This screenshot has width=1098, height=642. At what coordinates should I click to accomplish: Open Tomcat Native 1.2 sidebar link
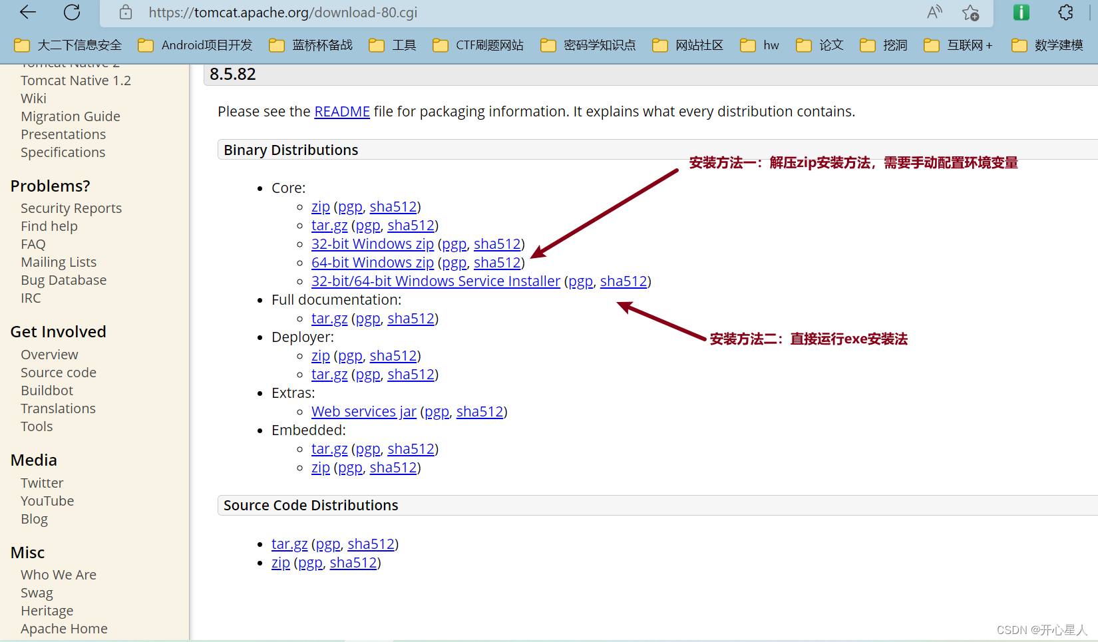coord(76,80)
